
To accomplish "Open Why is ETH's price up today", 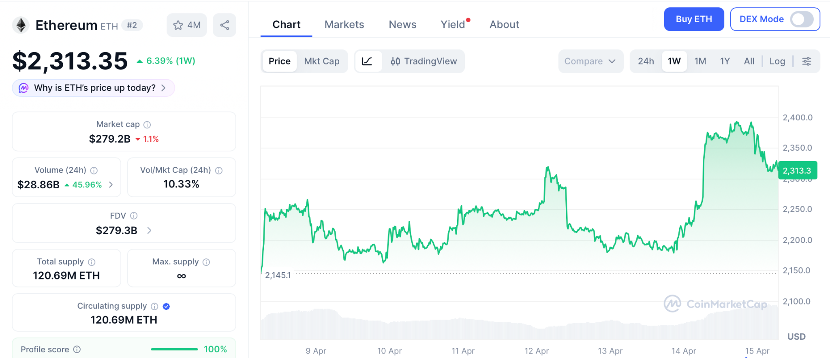I will pos(94,88).
